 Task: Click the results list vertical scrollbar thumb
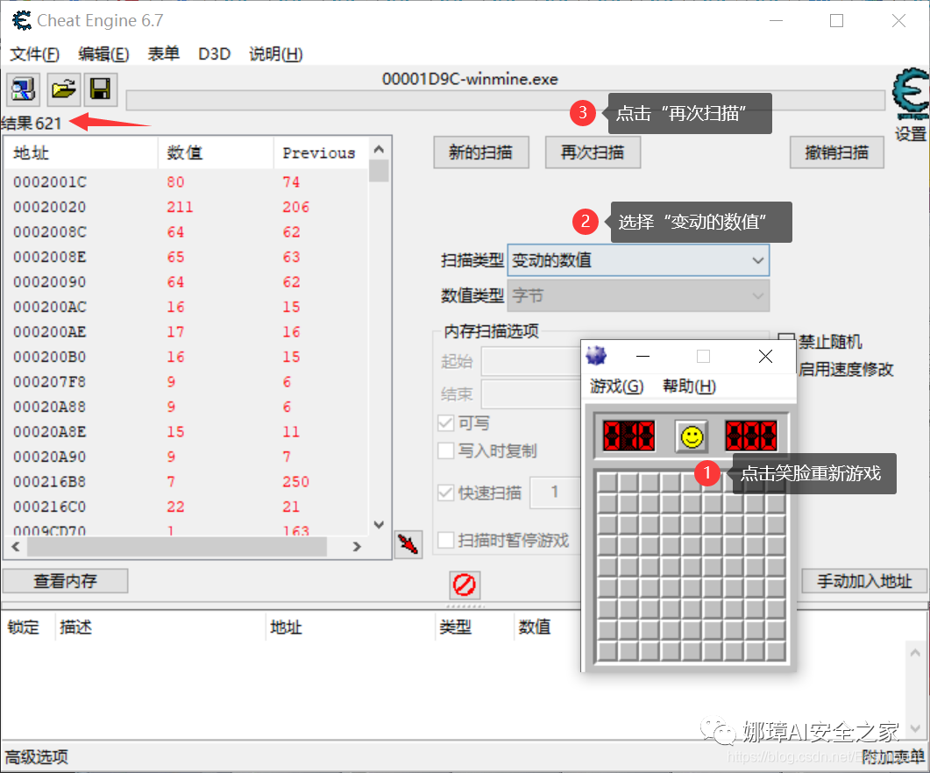coord(379,171)
